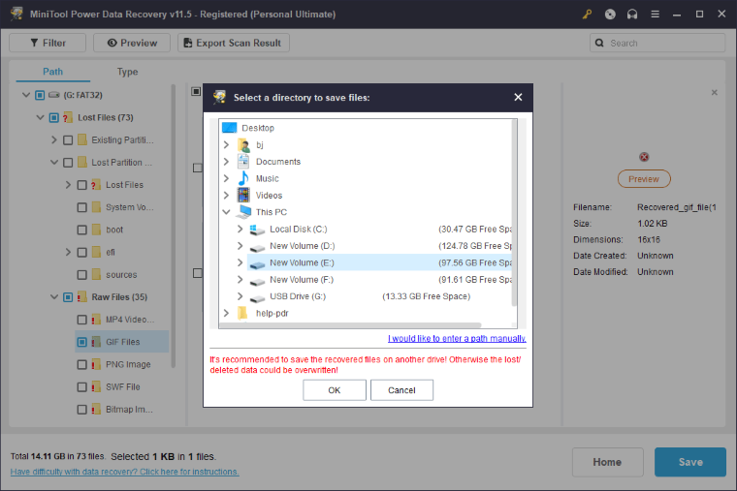Switch to the Type tab

pos(127,72)
